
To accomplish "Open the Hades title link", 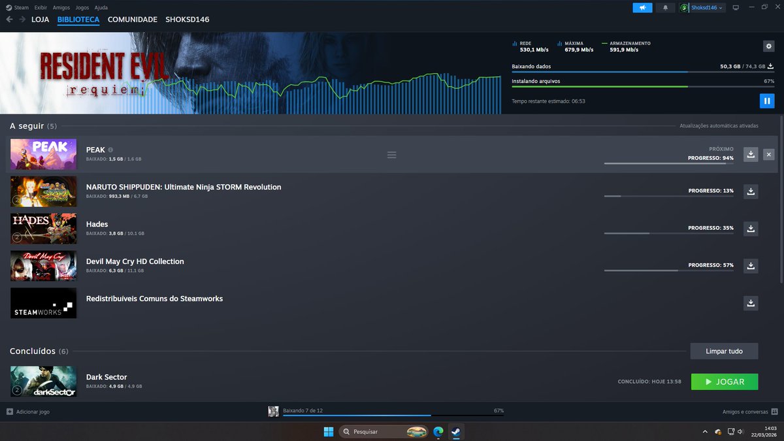I will 97,224.
